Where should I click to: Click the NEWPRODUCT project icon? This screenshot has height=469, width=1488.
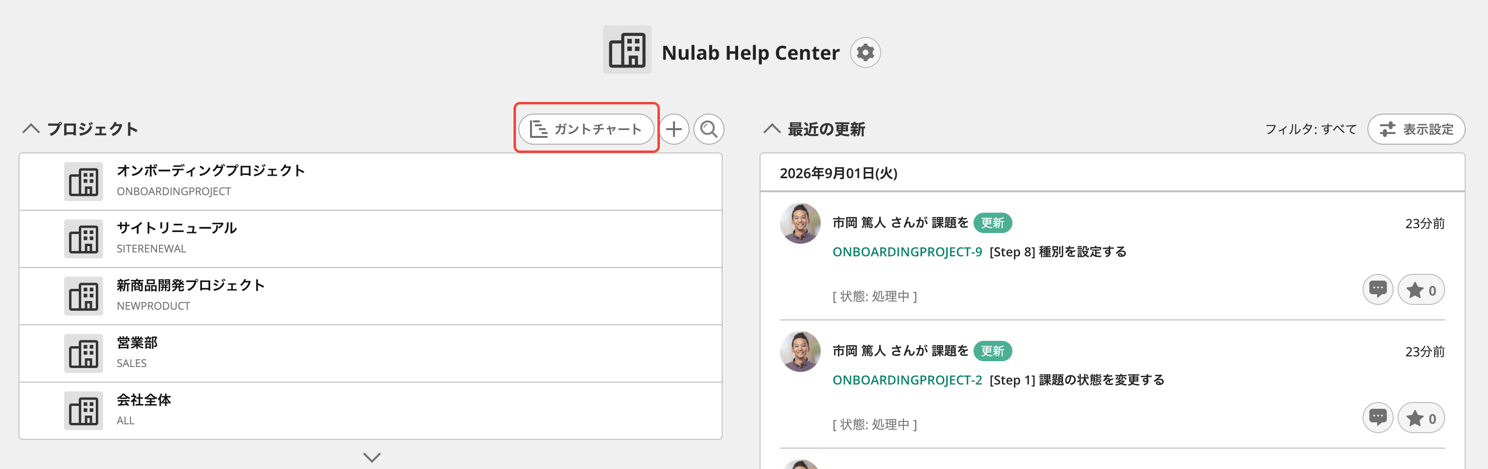[83, 296]
